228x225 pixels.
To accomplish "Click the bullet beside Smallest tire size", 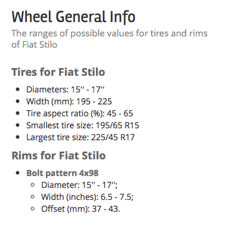I will [18, 125].
